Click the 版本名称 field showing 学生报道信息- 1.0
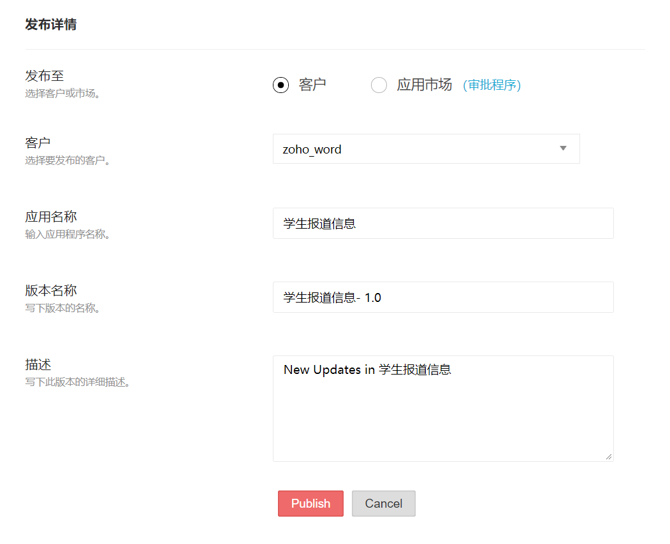Screen dimensions: 670x544 [x=442, y=297]
